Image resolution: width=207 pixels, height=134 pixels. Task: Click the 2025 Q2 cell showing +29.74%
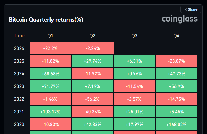93,61
